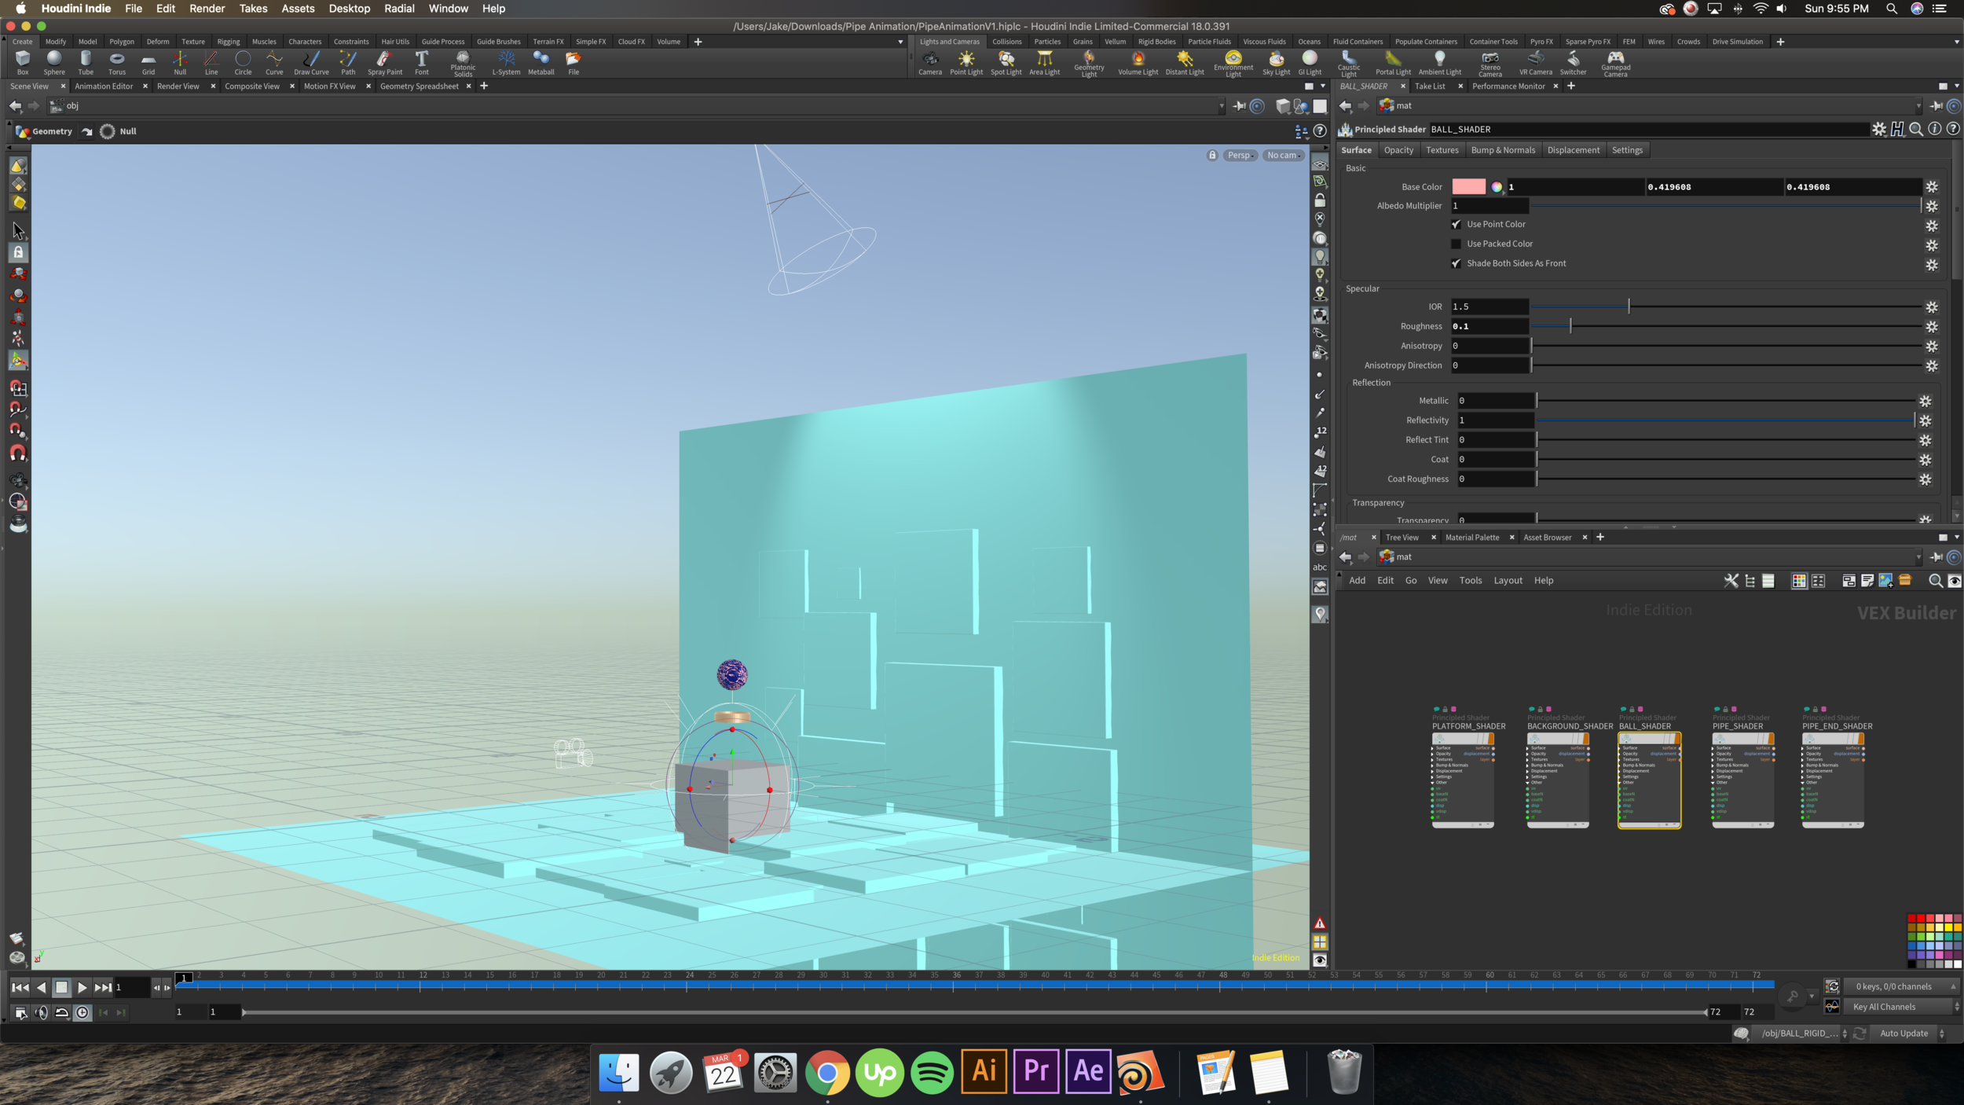Open the Base Color swatch
The height and width of the screenshot is (1105, 1964).
1468,187
